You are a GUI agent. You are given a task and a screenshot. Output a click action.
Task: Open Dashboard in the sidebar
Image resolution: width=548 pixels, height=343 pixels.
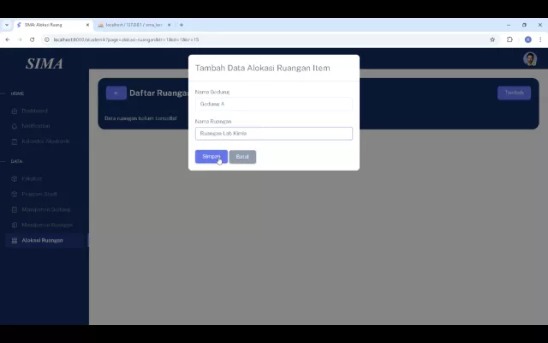click(x=34, y=111)
